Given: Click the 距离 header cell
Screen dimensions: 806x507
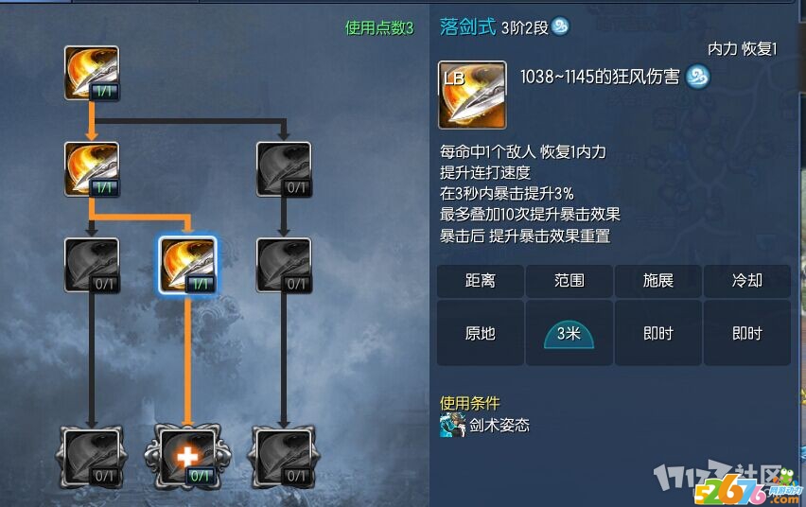Looking at the screenshot, I should click(481, 281).
